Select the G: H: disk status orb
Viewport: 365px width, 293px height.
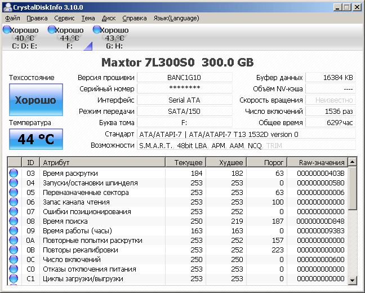click(x=97, y=29)
